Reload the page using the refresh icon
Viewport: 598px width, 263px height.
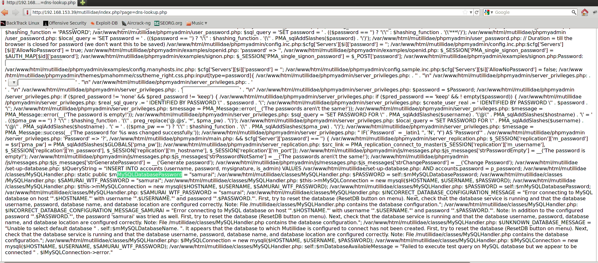coord(477,12)
